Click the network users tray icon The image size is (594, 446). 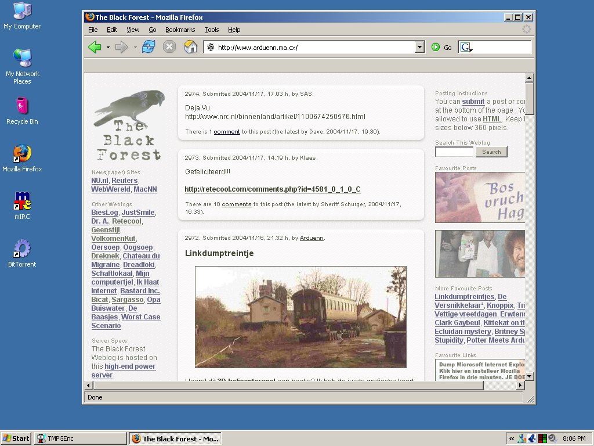pos(521,438)
